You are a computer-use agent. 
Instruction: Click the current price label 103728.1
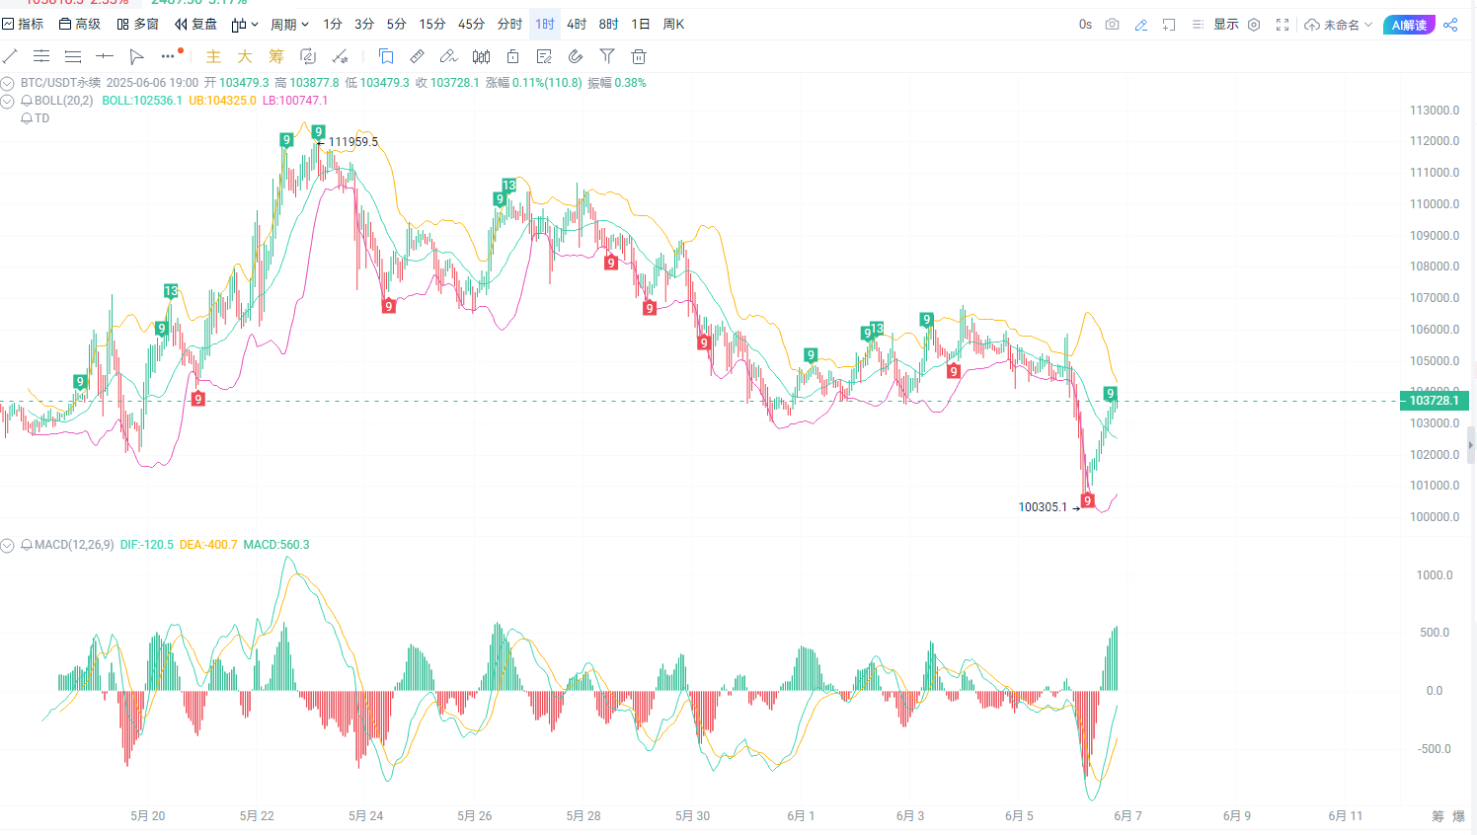1435,401
